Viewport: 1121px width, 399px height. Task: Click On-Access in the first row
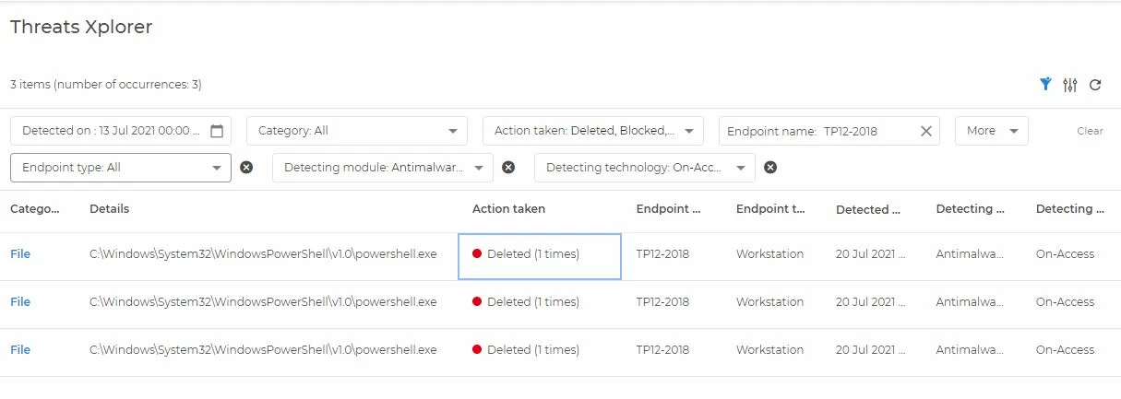[1065, 253]
